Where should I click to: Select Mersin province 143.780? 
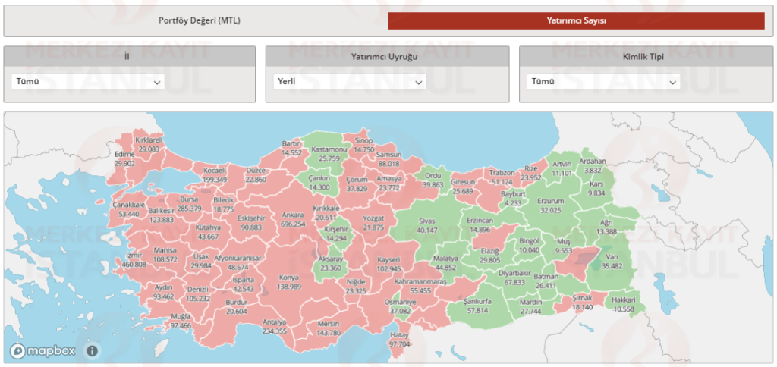click(x=328, y=328)
